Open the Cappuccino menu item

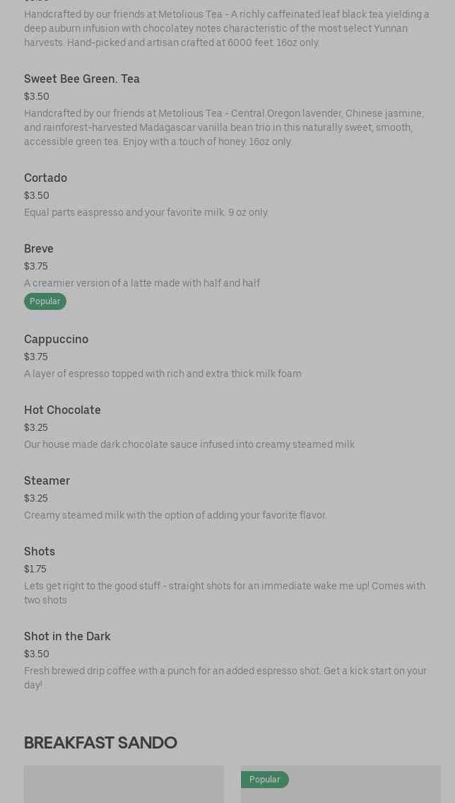point(56,339)
